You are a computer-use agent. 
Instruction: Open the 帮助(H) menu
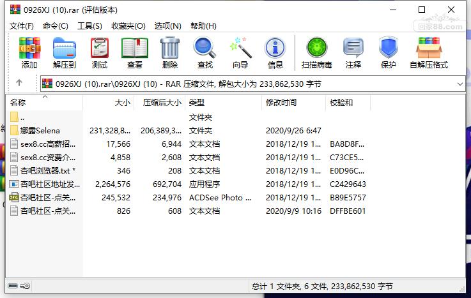pos(203,26)
